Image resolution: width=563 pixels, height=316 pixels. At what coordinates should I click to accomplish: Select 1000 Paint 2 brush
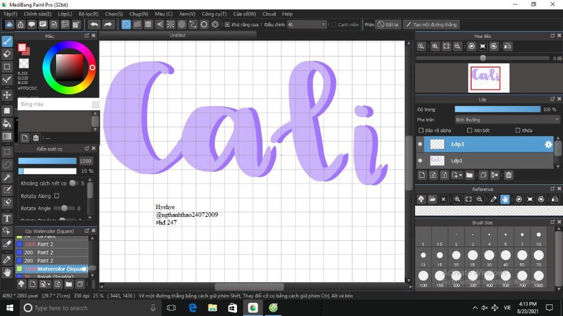click(52, 244)
